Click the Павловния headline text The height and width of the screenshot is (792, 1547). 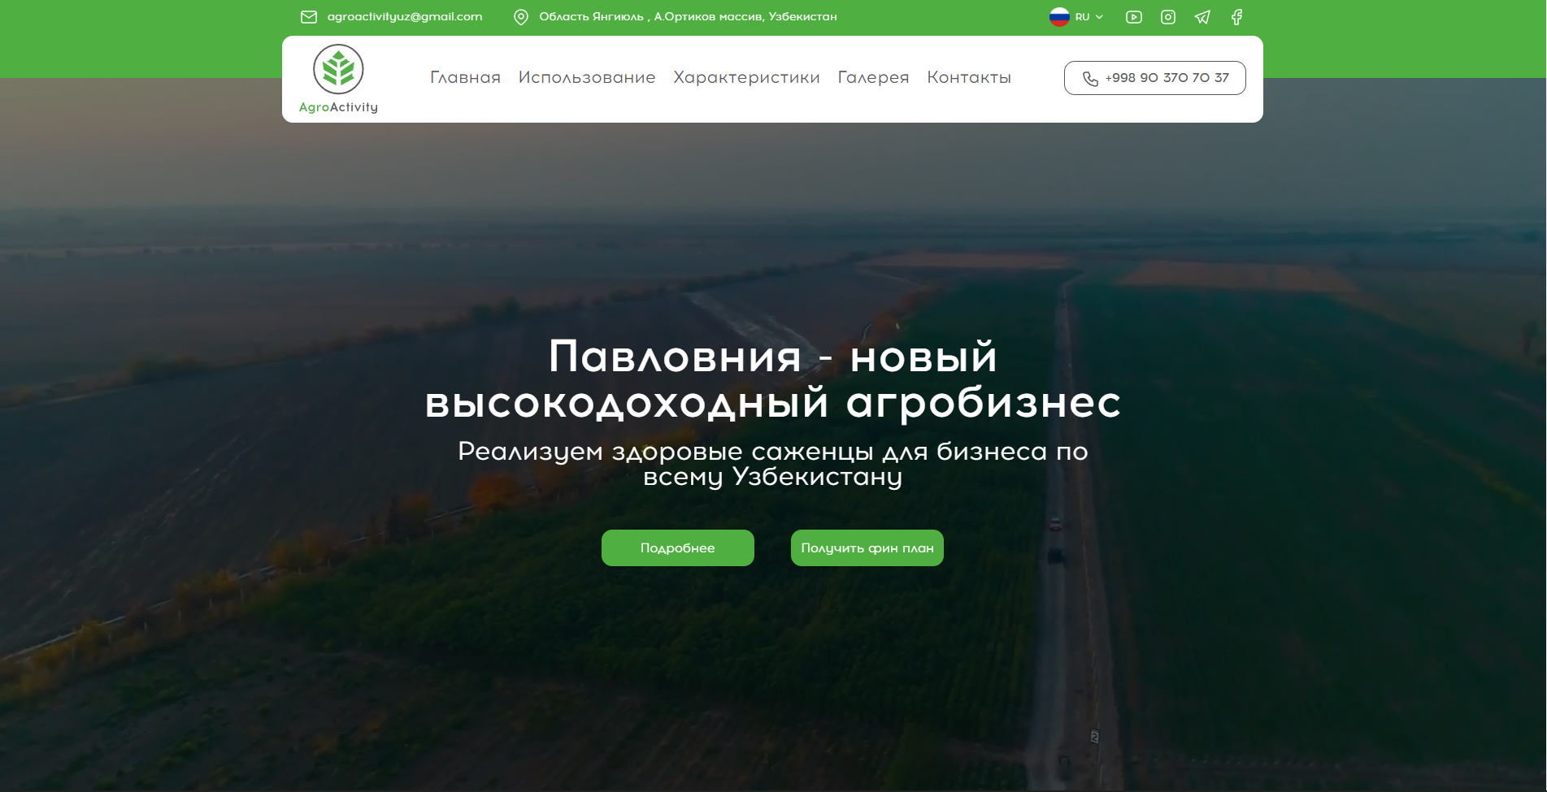point(773,379)
